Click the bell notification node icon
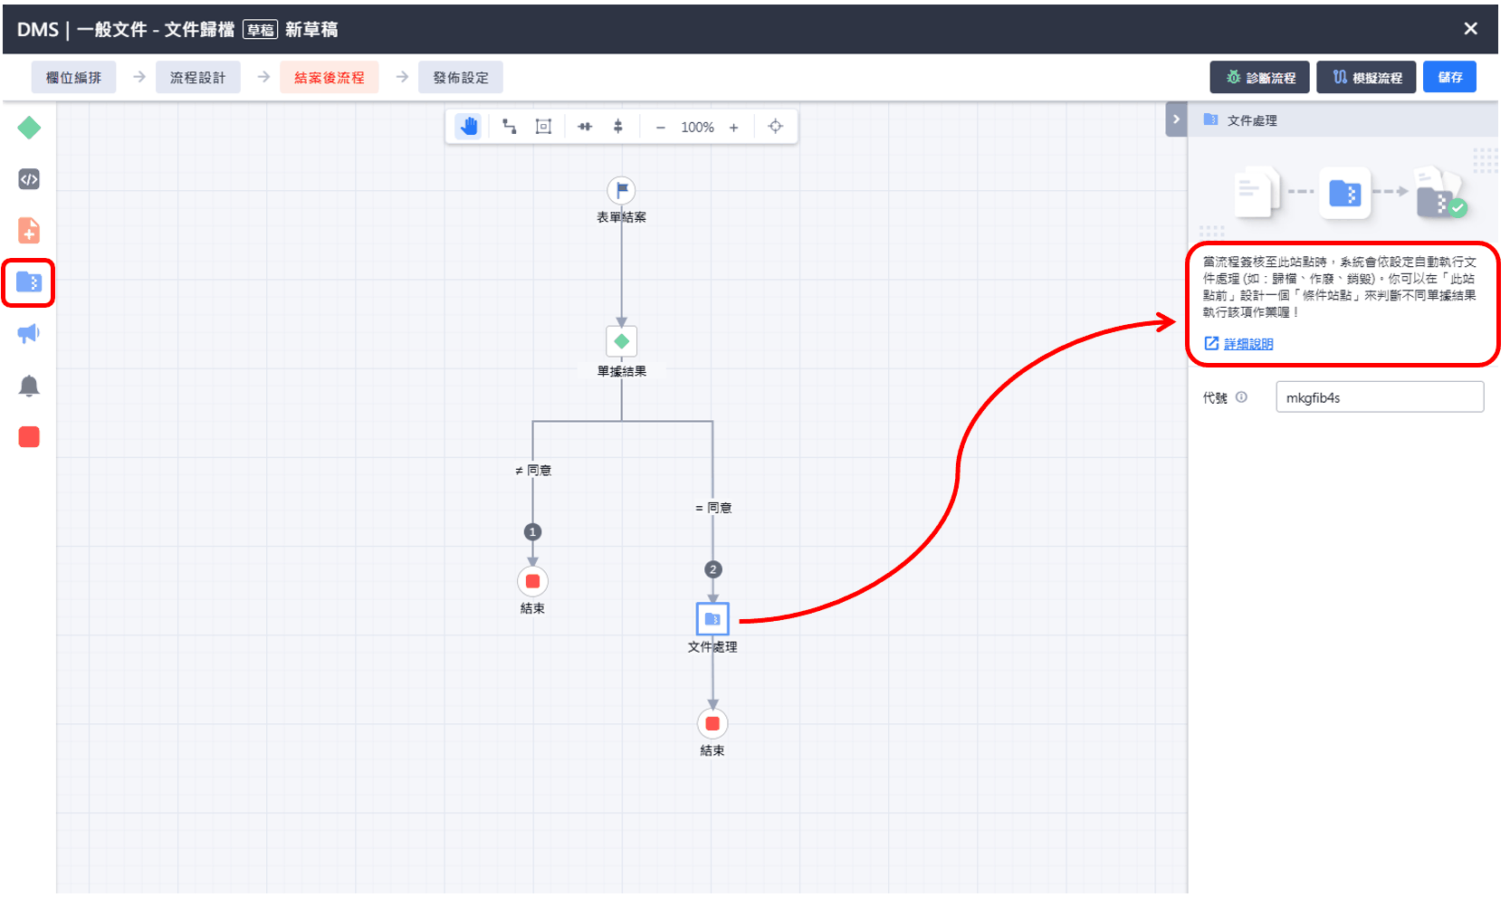The height and width of the screenshot is (897, 1510). click(29, 386)
